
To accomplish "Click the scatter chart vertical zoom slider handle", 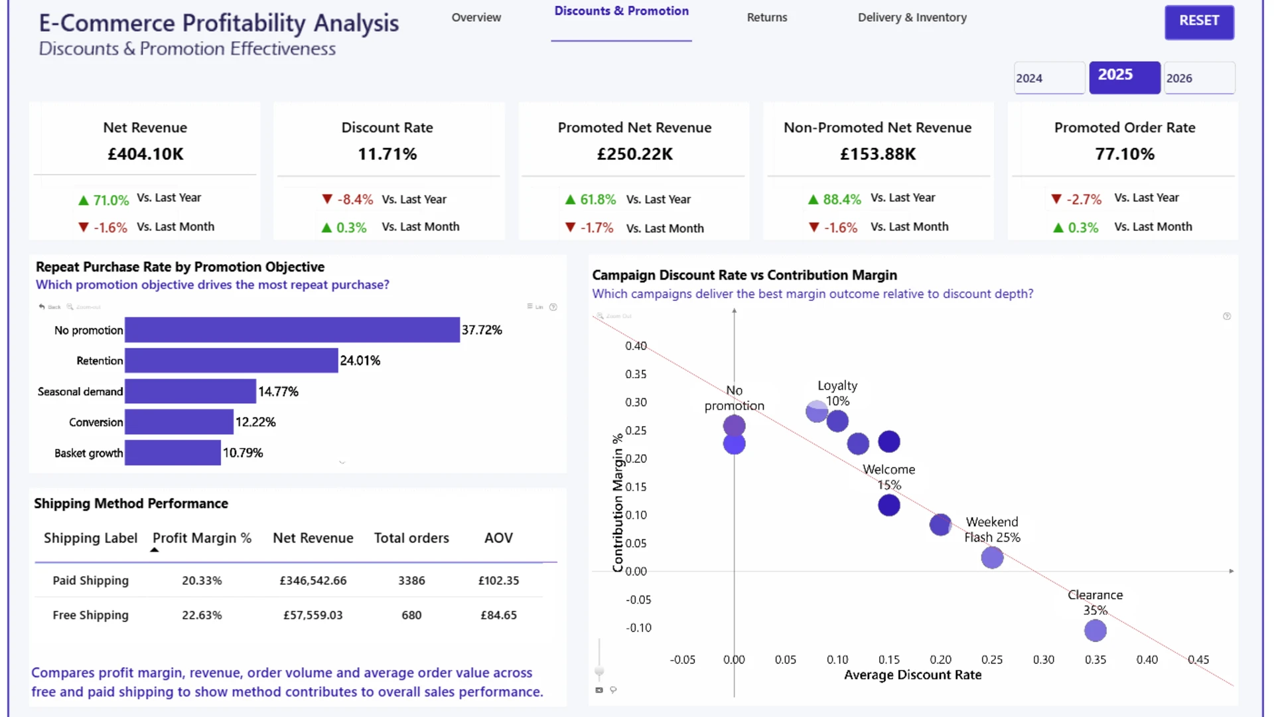I will tap(599, 671).
